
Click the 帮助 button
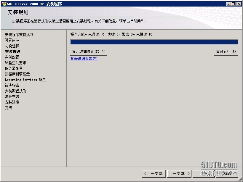pyautogui.click(x=227, y=173)
